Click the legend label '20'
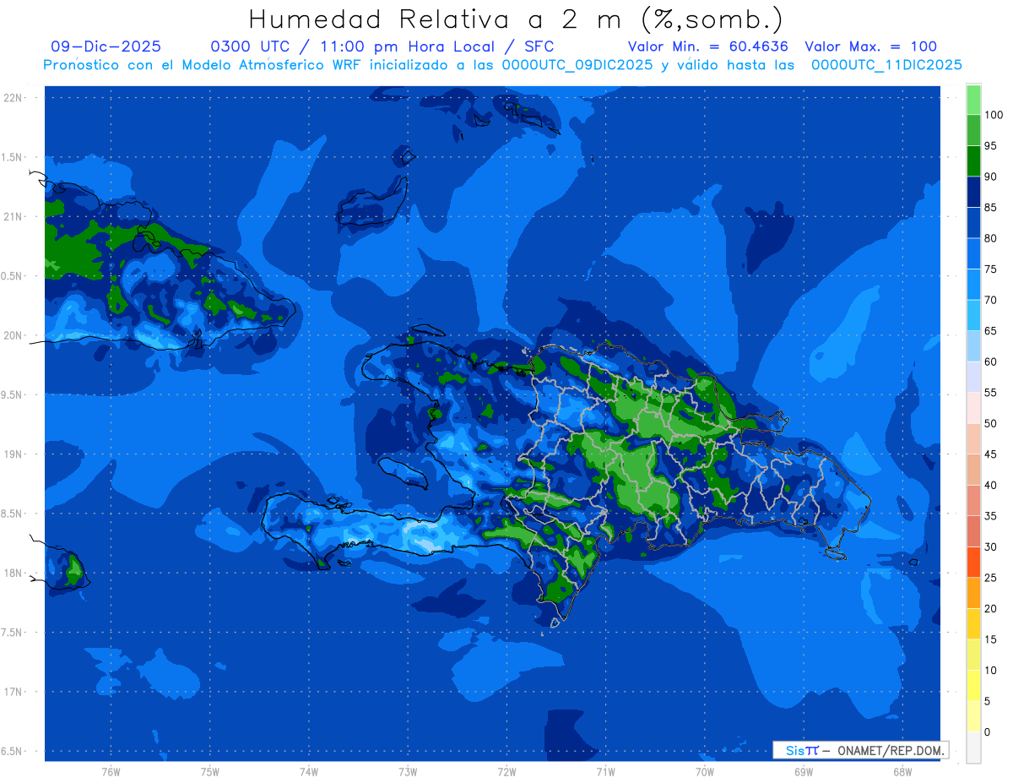This screenshot has height=783, width=1013. click(990, 608)
